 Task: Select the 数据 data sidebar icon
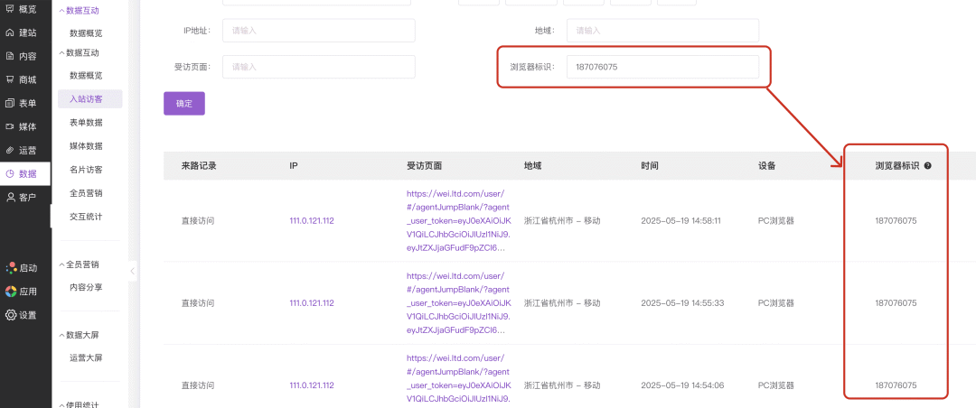click(10, 173)
